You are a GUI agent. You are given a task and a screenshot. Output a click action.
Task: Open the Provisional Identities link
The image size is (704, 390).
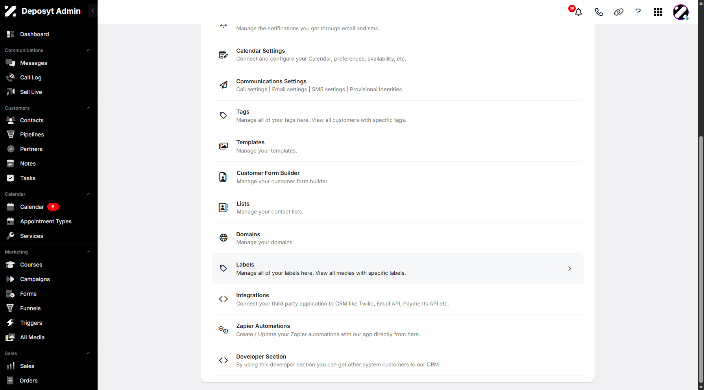[x=376, y=89]
